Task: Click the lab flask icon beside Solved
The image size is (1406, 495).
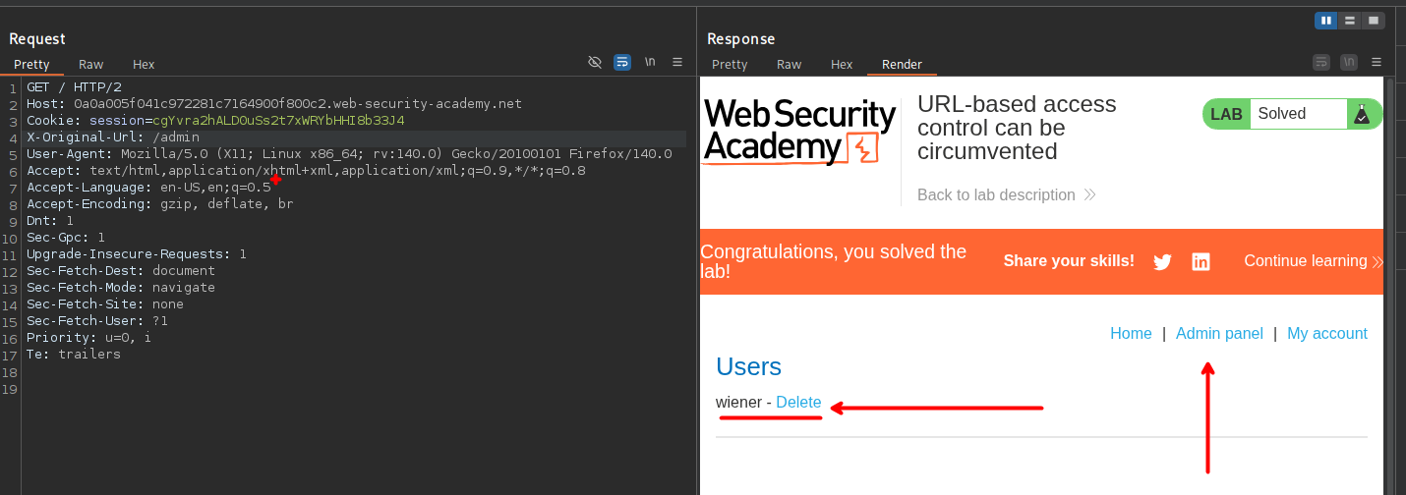Action: click(1361, 114)
